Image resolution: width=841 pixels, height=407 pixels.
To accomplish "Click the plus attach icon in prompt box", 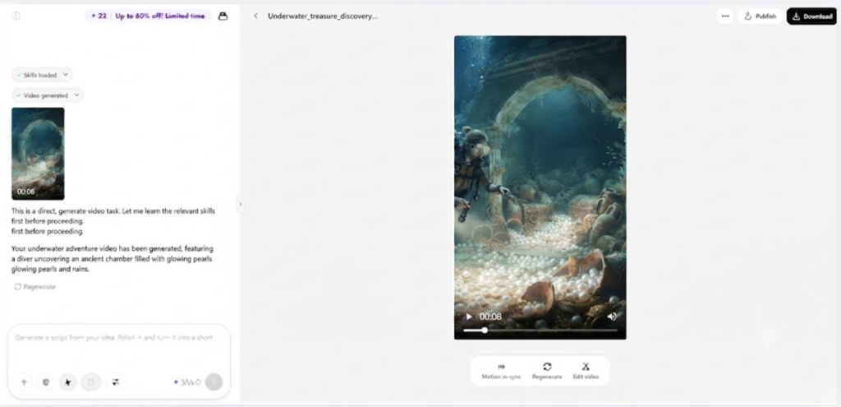I will (x=24, y=382).
